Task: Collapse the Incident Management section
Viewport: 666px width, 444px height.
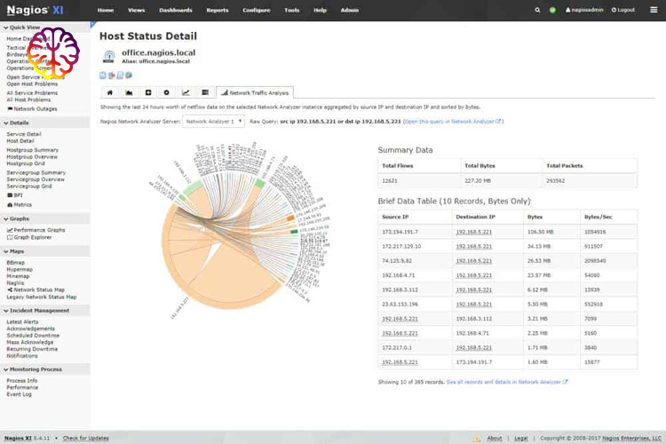Action: [36, 311]
